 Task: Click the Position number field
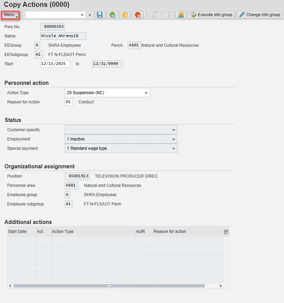(77, 176)
